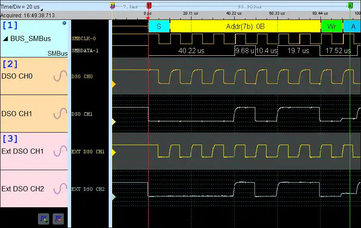This screenshot has height=228, width=361.
Task: Click the 19.7 us pulse width label
Action: click(298, 51)
